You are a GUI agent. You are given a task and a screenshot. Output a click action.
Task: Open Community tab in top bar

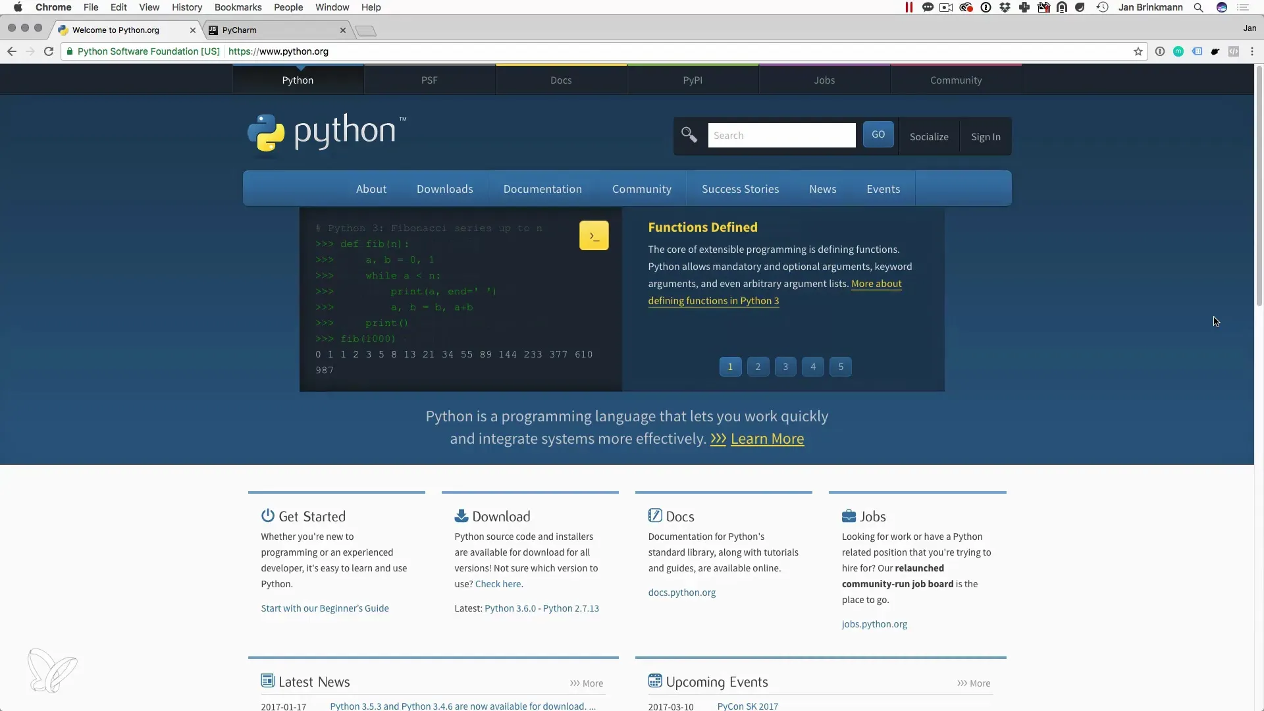tap(956, 80)
